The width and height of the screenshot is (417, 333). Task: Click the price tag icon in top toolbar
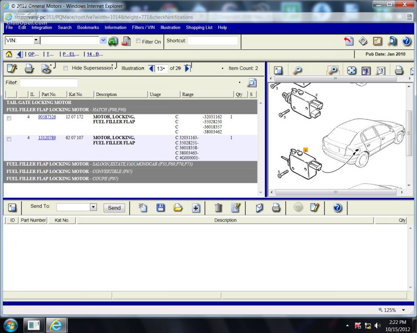point(363,41)
